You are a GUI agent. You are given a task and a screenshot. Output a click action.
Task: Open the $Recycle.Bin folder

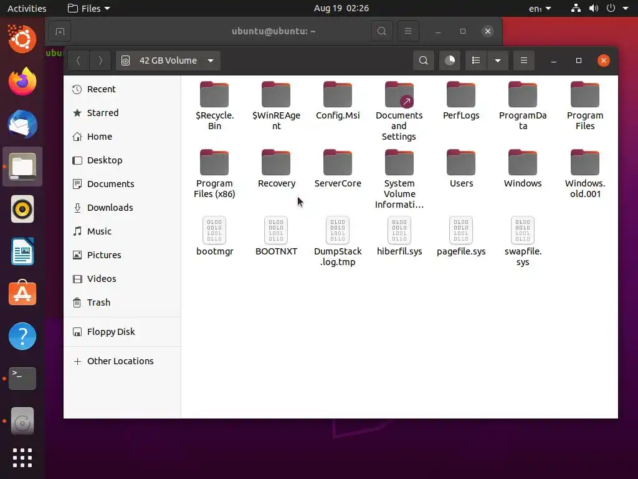click(214, 106)
